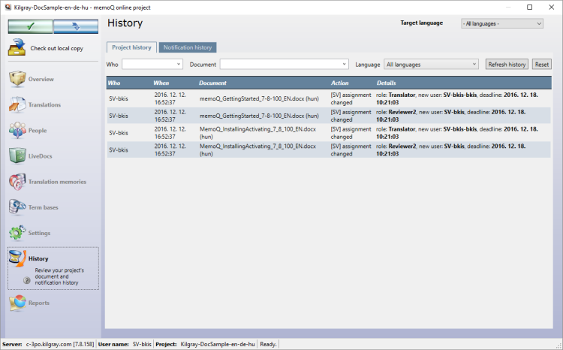This screenshot has height=350, width=563.
Task: Sort by the When column header
Action: pos(161,83)
